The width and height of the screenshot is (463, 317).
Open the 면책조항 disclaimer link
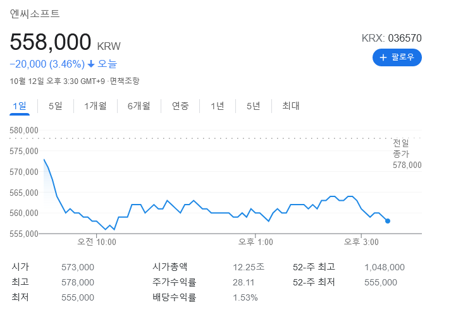point(125,81)
